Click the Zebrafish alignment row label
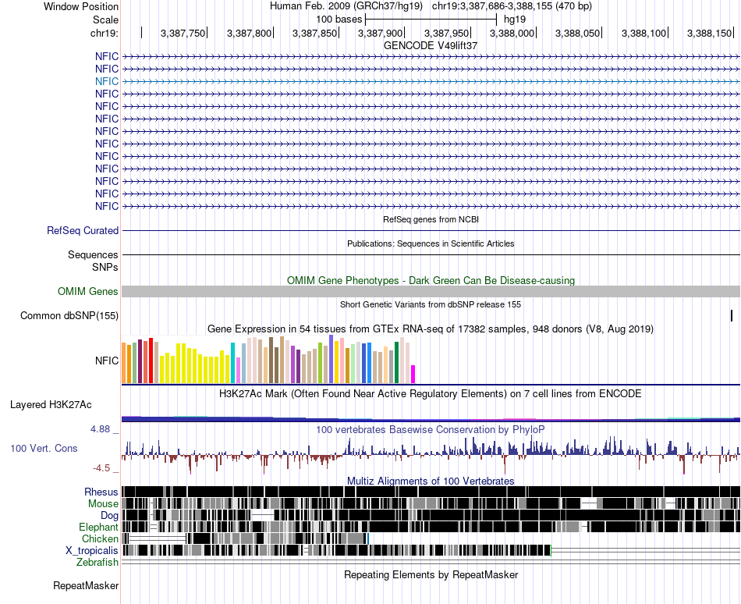Screen dimensions: 741x604 coord(97,562)
